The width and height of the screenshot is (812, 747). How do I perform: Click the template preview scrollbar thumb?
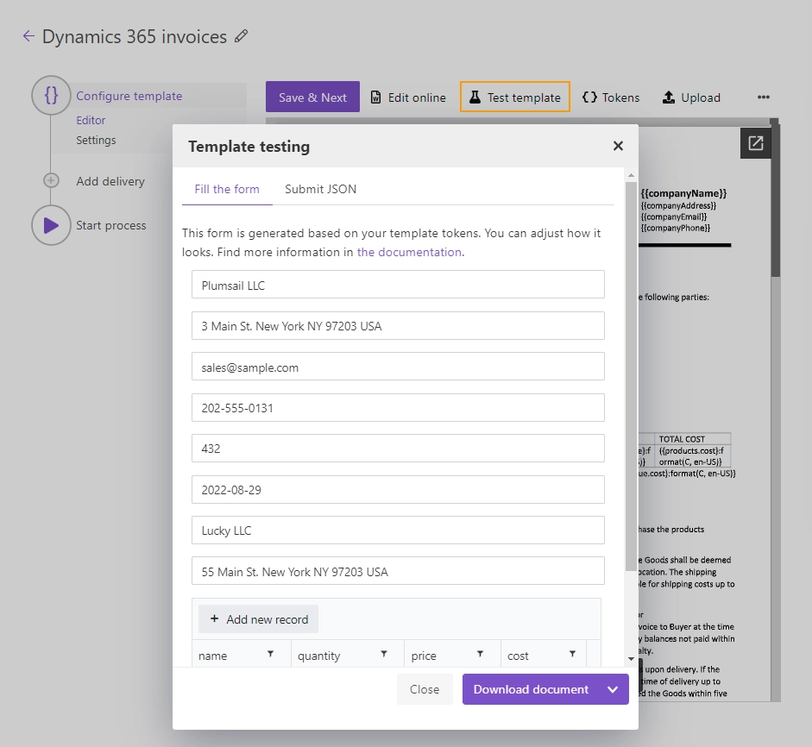(775, 200)
